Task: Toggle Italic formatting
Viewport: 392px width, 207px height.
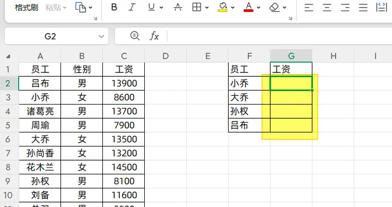Action: [132, 8]
